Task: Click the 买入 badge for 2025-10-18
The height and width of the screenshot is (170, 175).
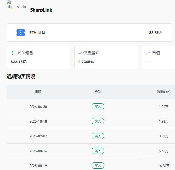Action: coord(98,121)
